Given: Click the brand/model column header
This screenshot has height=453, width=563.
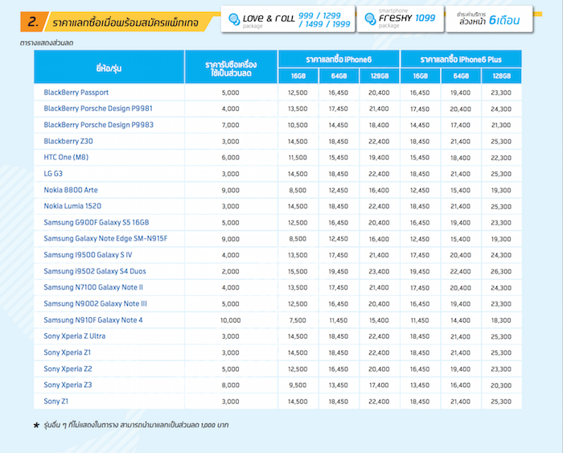Looking at the screenshot, I should click(x=109, y=68).
